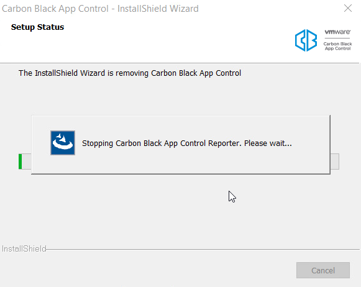Image resolution: width=361 pixels, height=287 pixels.
Task: Click the vmware wordmark logo
Action: pos(337,32)
